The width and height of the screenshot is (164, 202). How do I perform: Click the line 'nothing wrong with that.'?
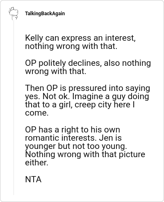click(x=71, y=46)
